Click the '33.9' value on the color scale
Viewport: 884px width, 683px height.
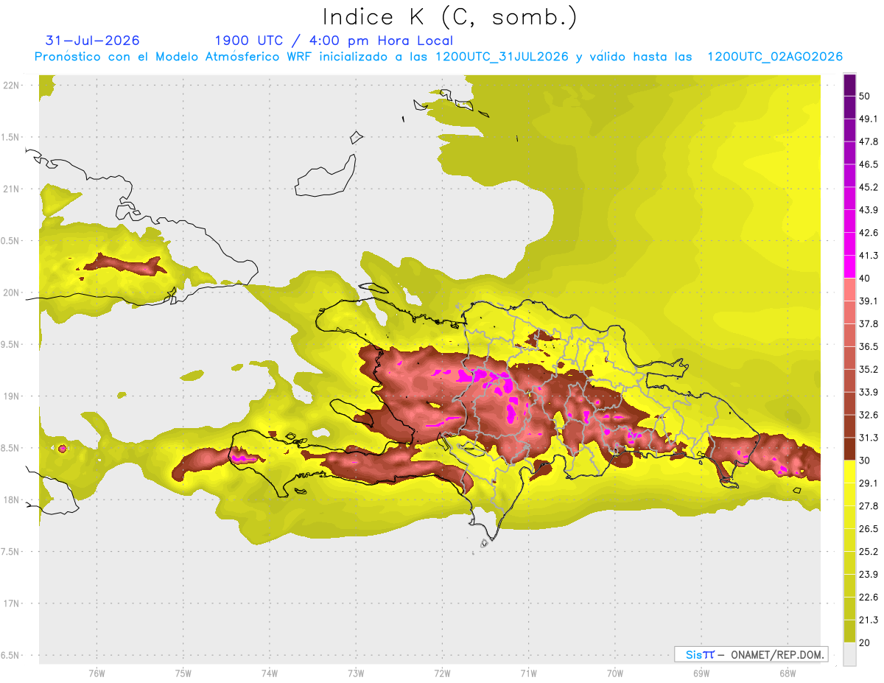[869, 392]
